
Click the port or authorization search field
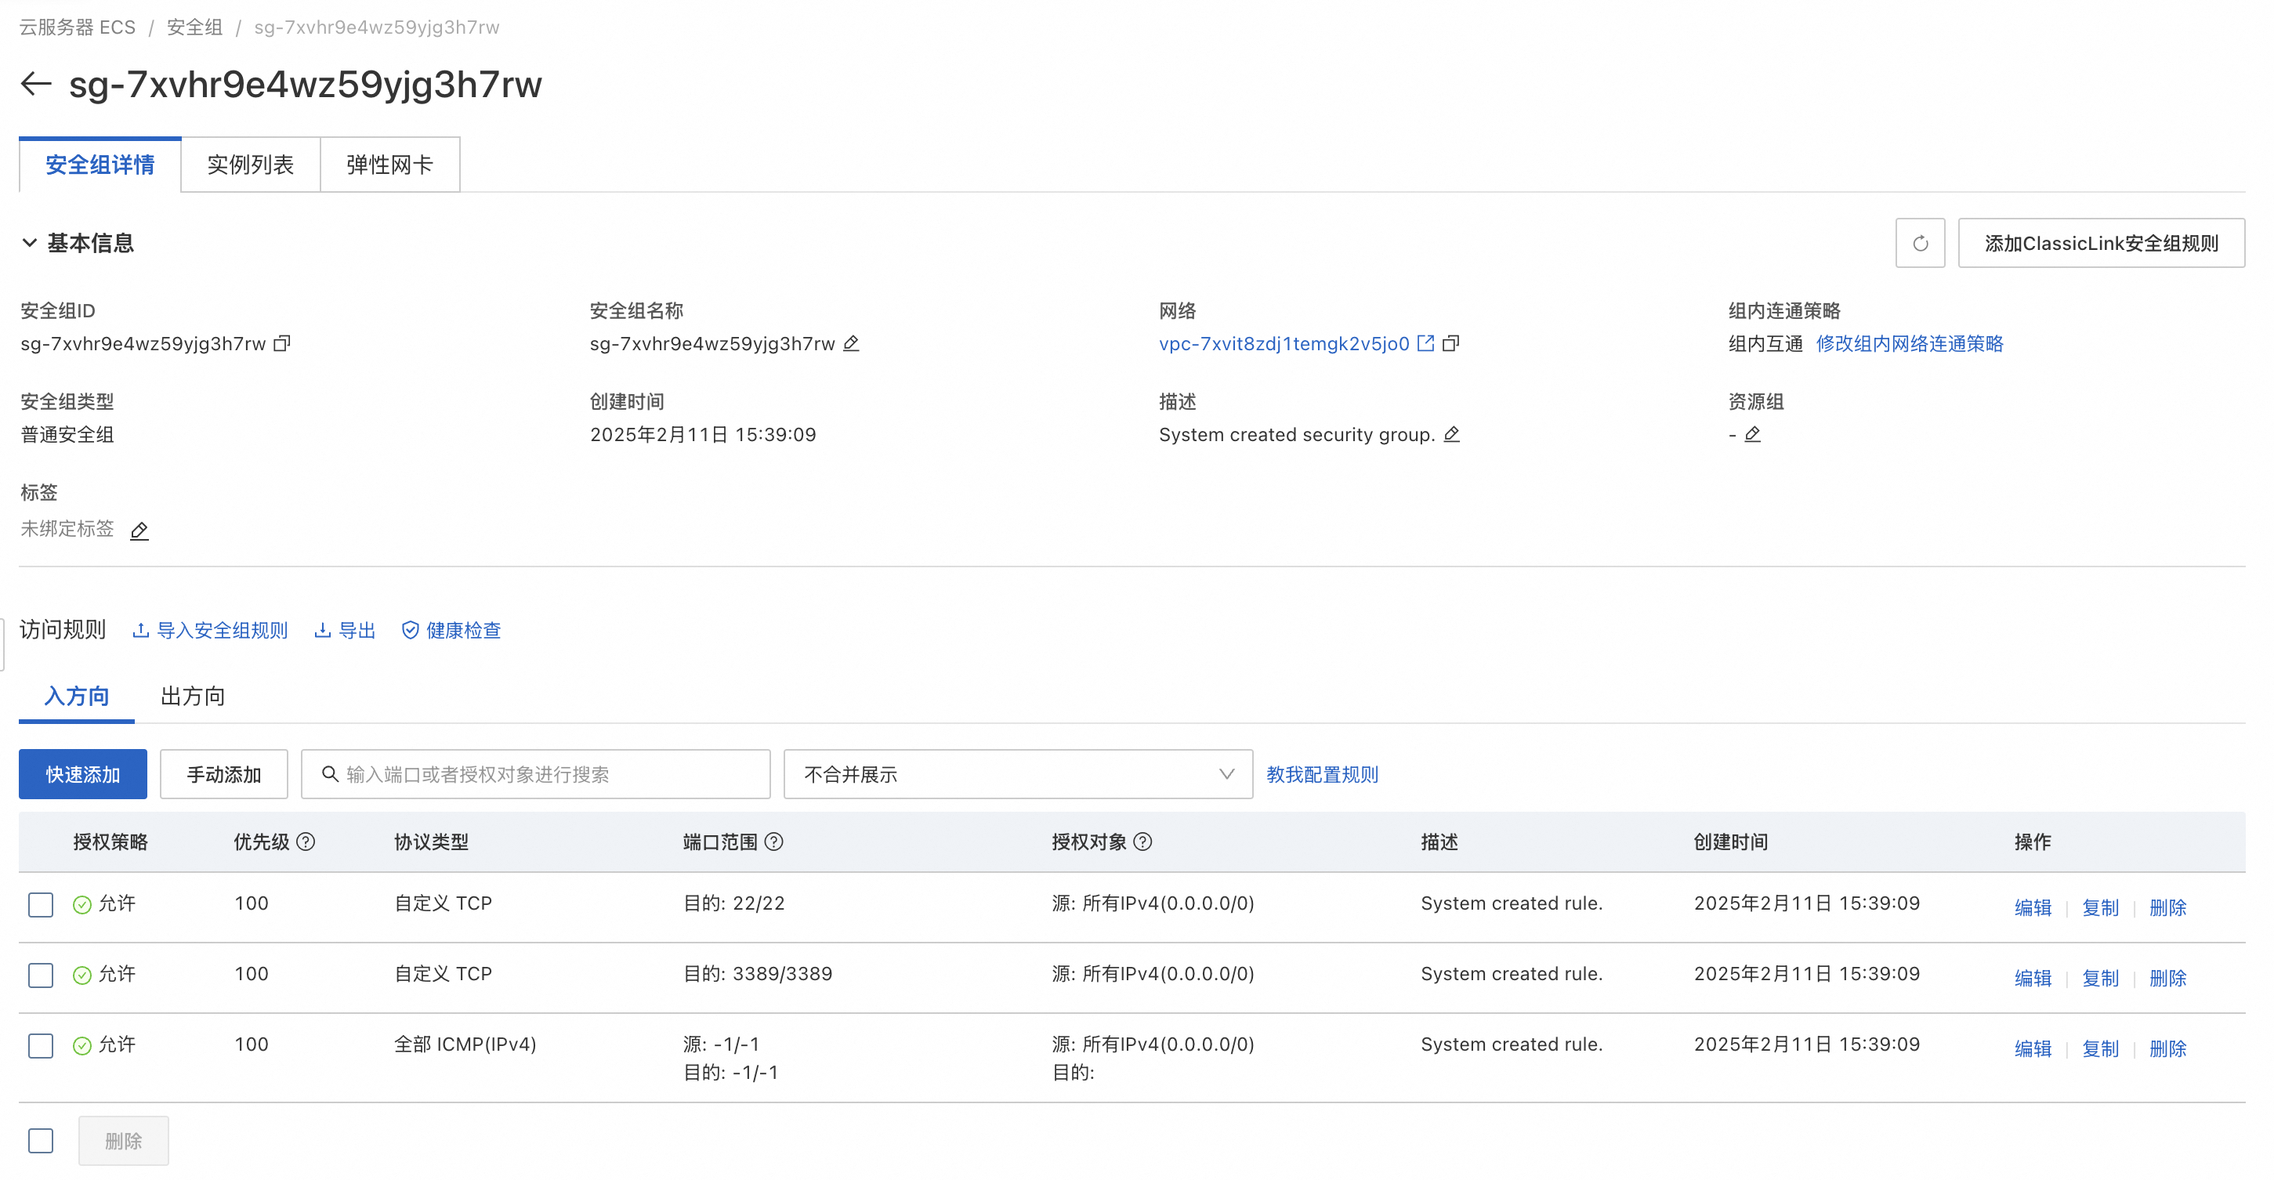547,774
